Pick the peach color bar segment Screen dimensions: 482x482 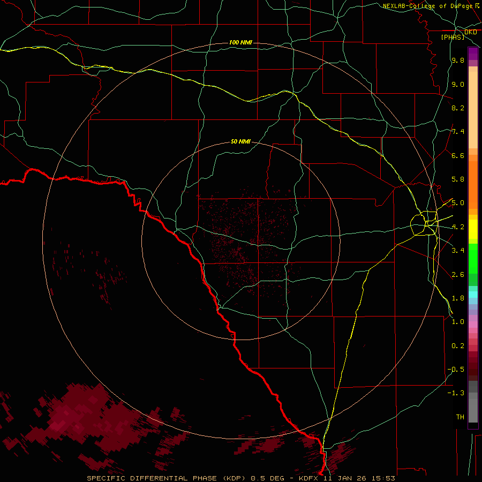(x=473, y=109)
